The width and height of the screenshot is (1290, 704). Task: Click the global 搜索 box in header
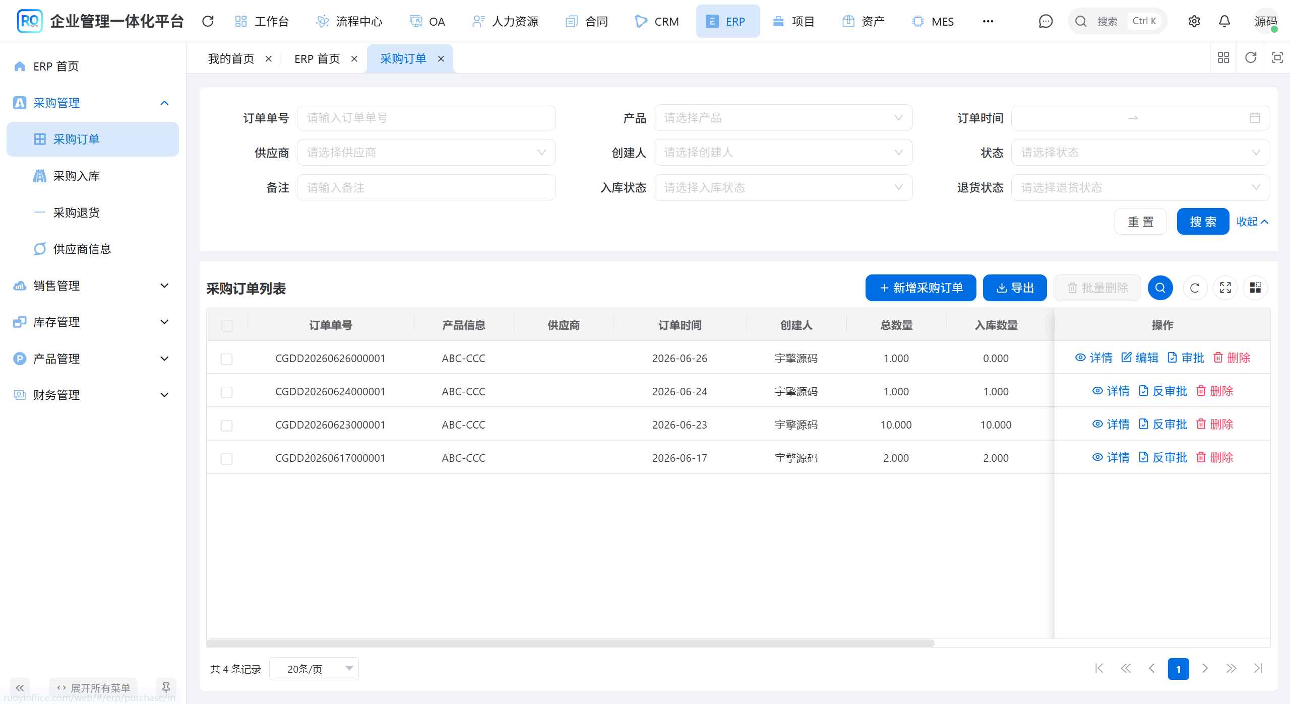point(1117,21)
